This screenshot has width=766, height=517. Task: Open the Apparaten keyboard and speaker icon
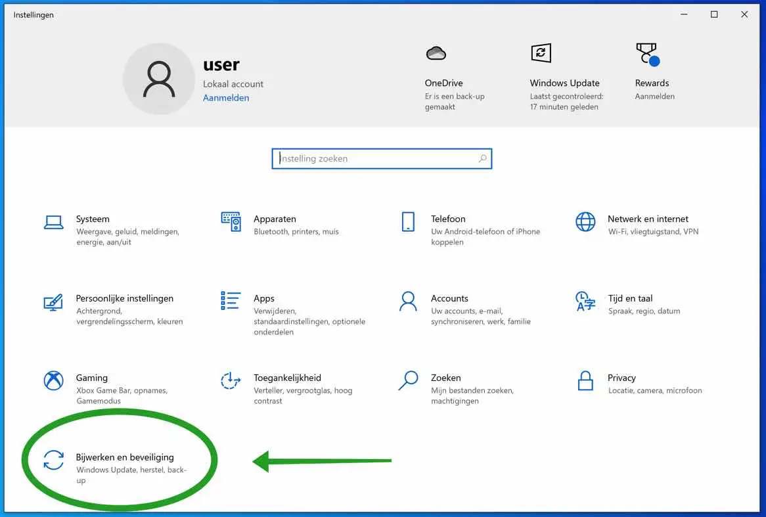[231, 221]
